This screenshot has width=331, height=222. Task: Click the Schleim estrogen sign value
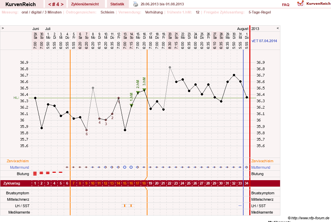pos(107,12)
